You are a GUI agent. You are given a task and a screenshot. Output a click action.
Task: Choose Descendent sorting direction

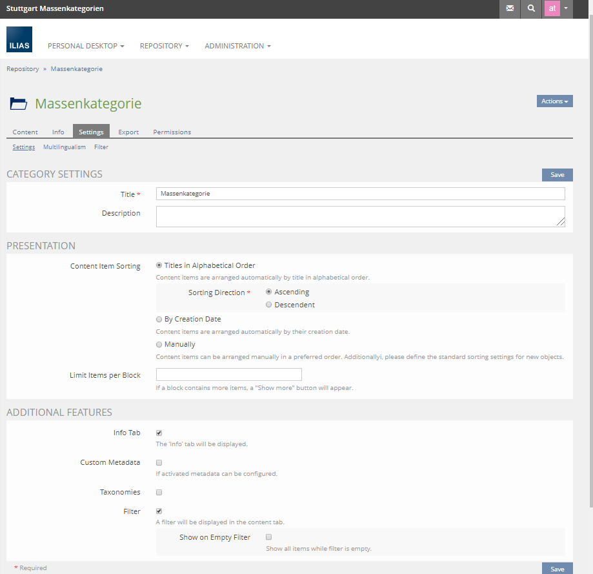click(269, 305)
